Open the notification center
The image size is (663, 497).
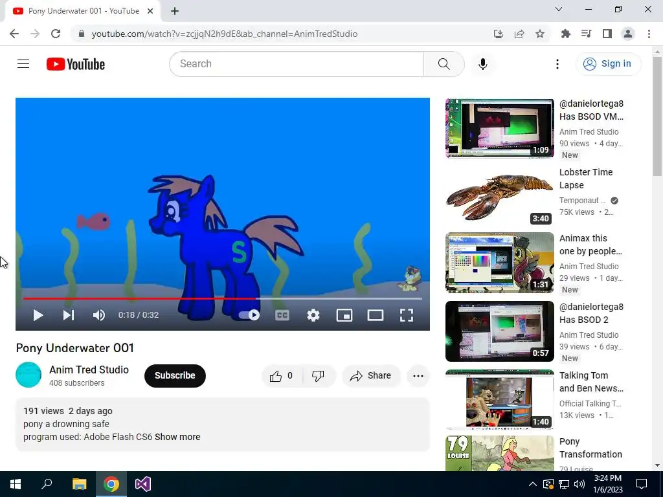tap(642, 484)
